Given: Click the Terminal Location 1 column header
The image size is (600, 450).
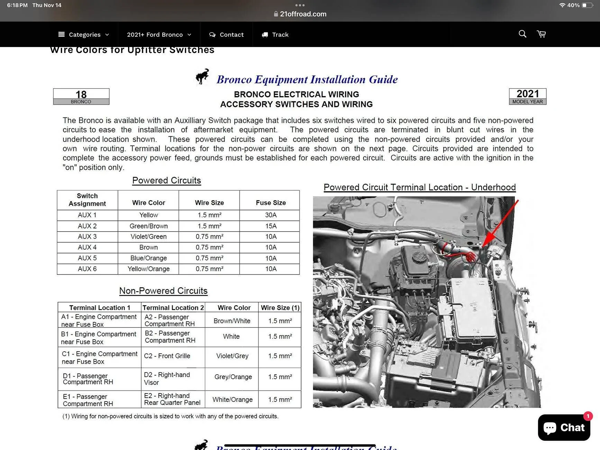Looking at the screenshot, I should coord(100,308).
